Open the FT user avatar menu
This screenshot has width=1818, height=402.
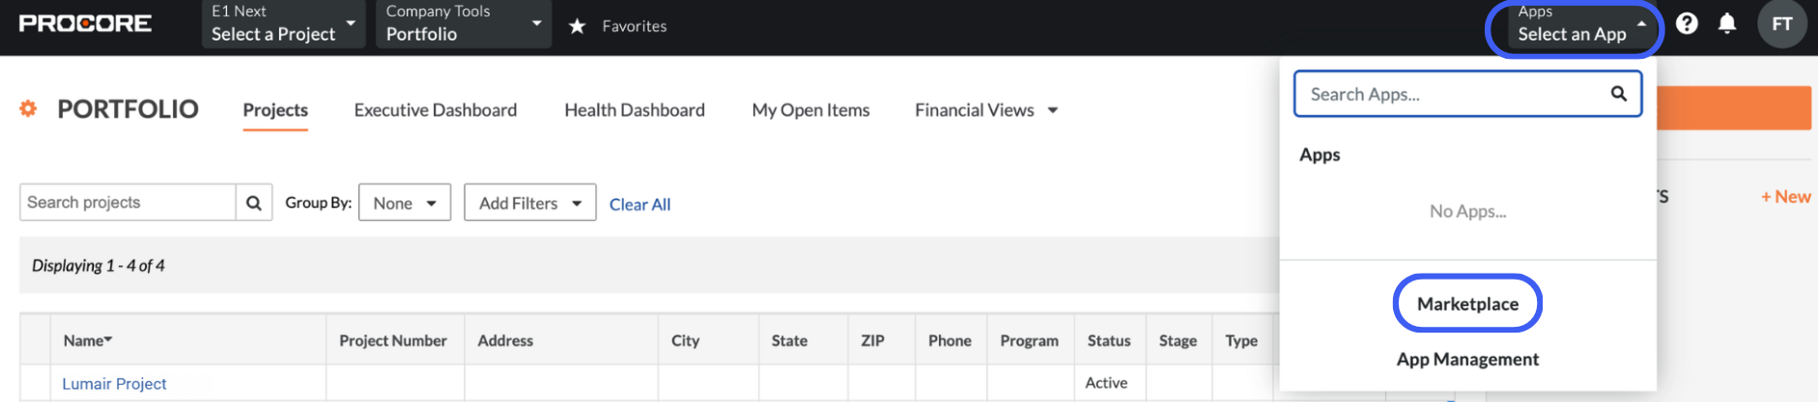pos(1782,24)
